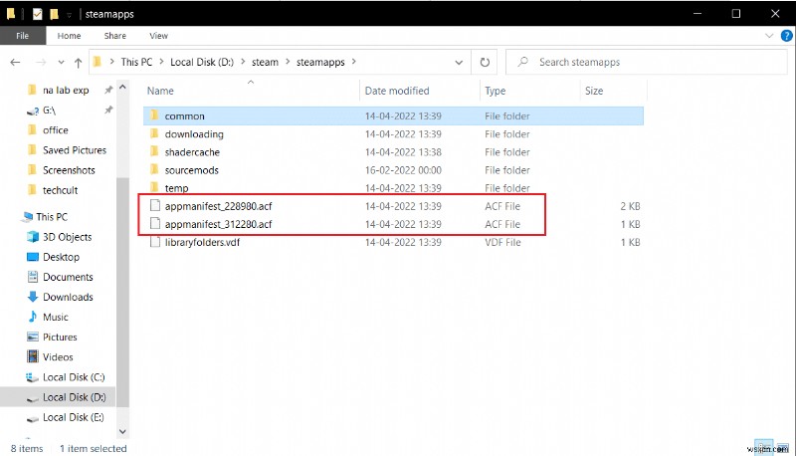The height and width of the screenshot is (456, 796).
Task: Open Music in navigation pane
Action: coord(56,317)
